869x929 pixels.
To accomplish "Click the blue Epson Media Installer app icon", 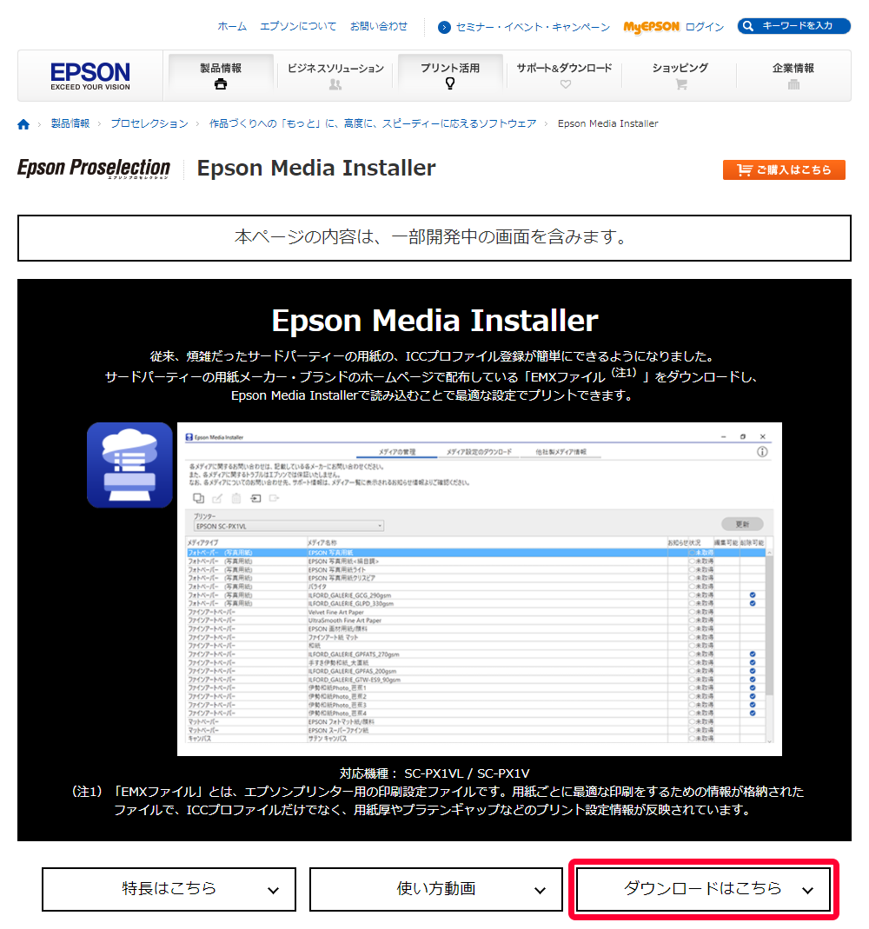I will (x=129, y=465).
